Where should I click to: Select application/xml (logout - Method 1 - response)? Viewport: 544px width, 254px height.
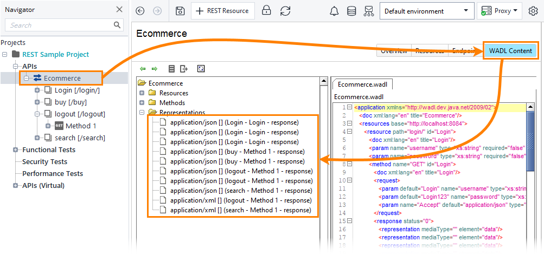tap(241, 200)
